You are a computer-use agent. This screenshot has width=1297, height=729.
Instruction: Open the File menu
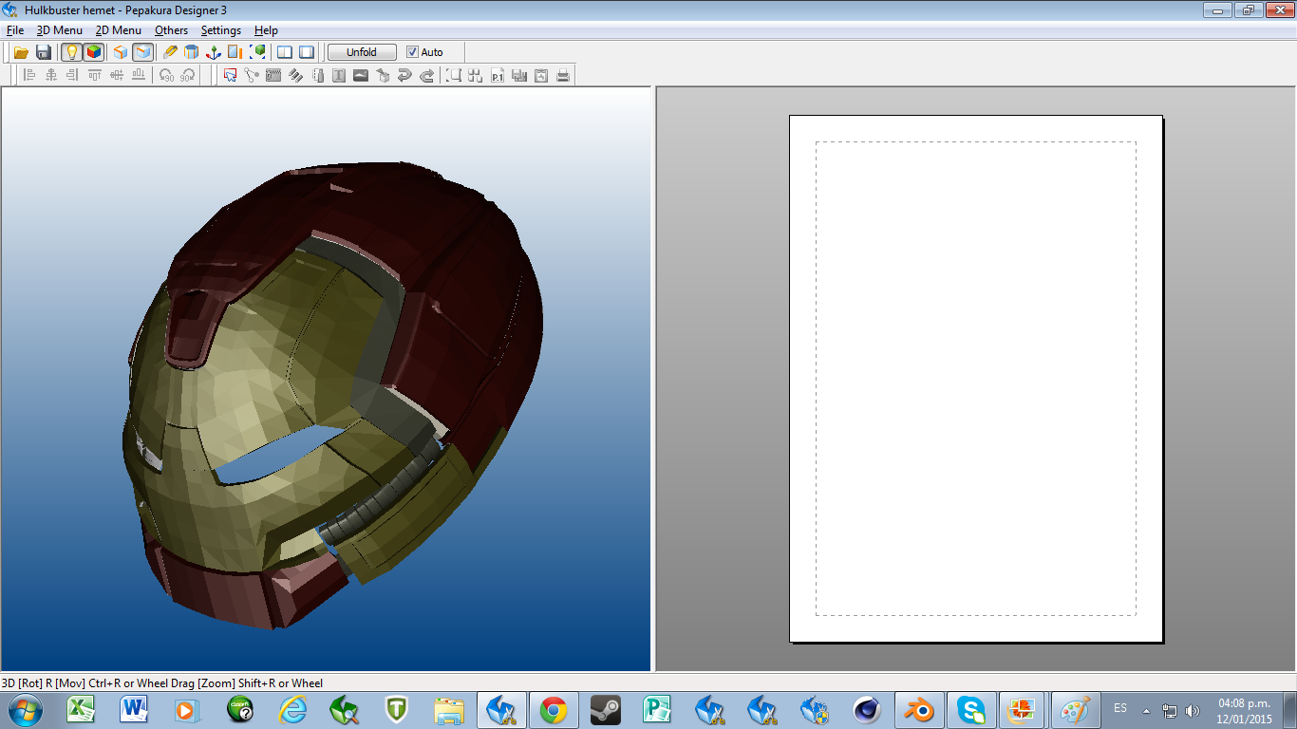click(15, 30)
